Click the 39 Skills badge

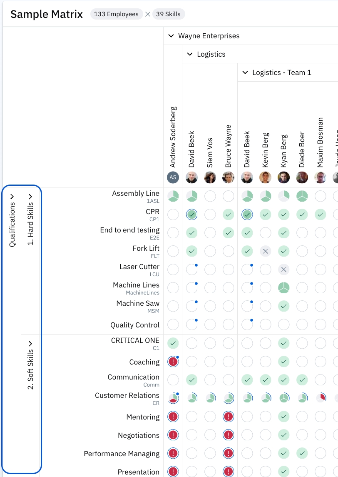click(x=168, y=14)
